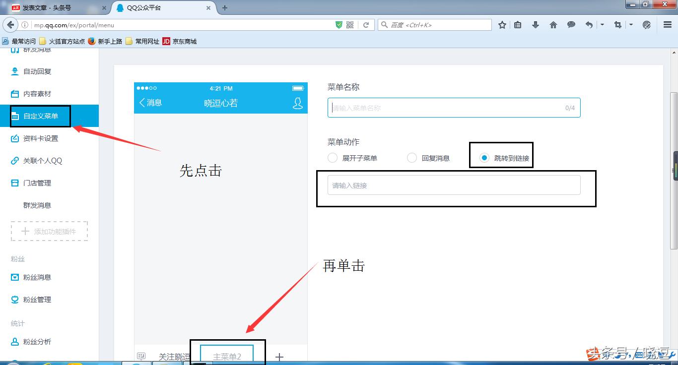Open the 门店管理 section
Screen dimensions: 678x365
(37, 182)
